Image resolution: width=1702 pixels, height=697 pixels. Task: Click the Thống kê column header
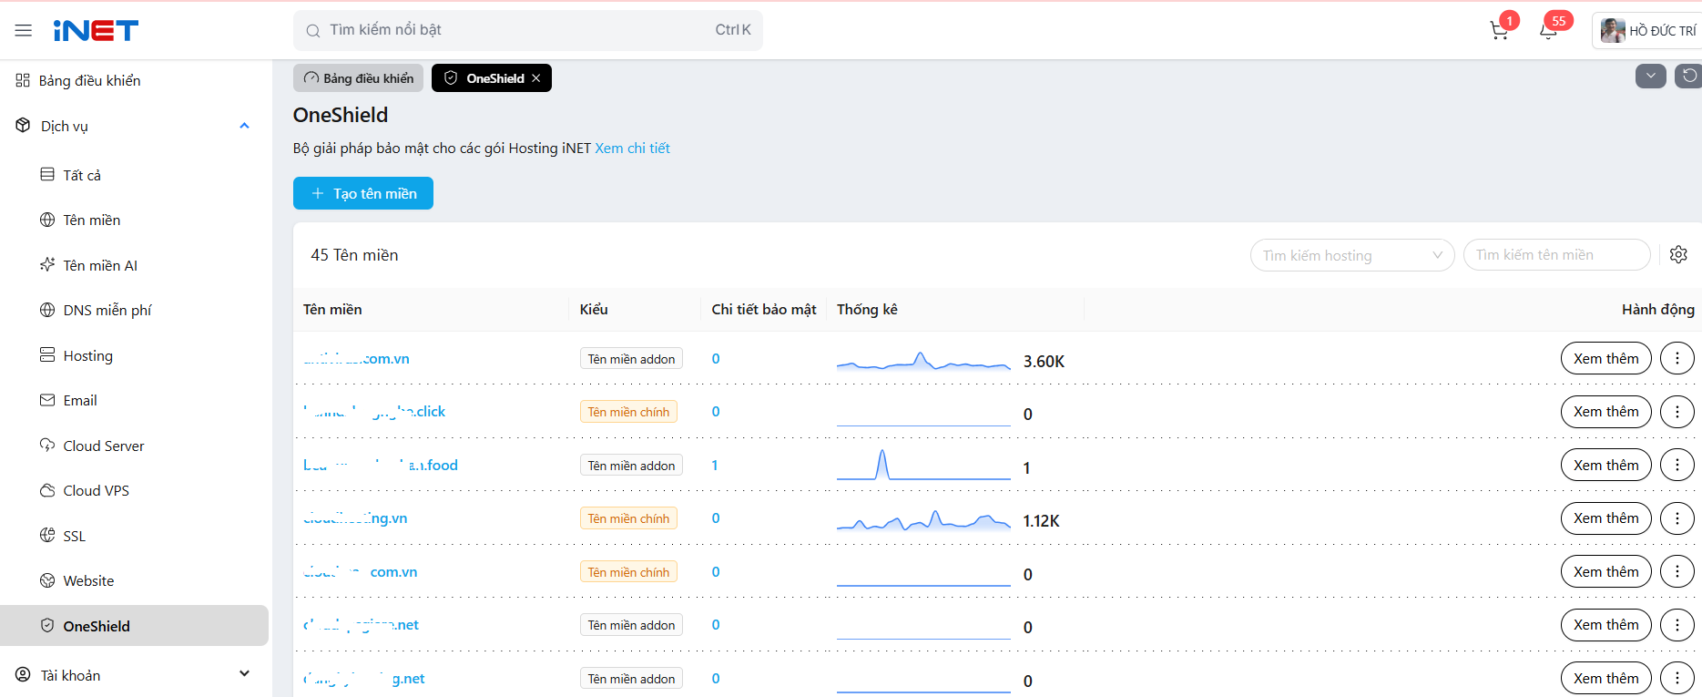pyautogui.click(x=867, y=310)
